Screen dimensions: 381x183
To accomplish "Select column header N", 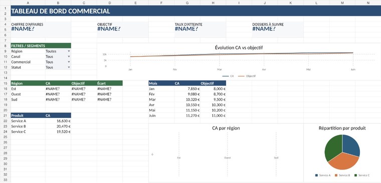I will (x=368, y=2).
